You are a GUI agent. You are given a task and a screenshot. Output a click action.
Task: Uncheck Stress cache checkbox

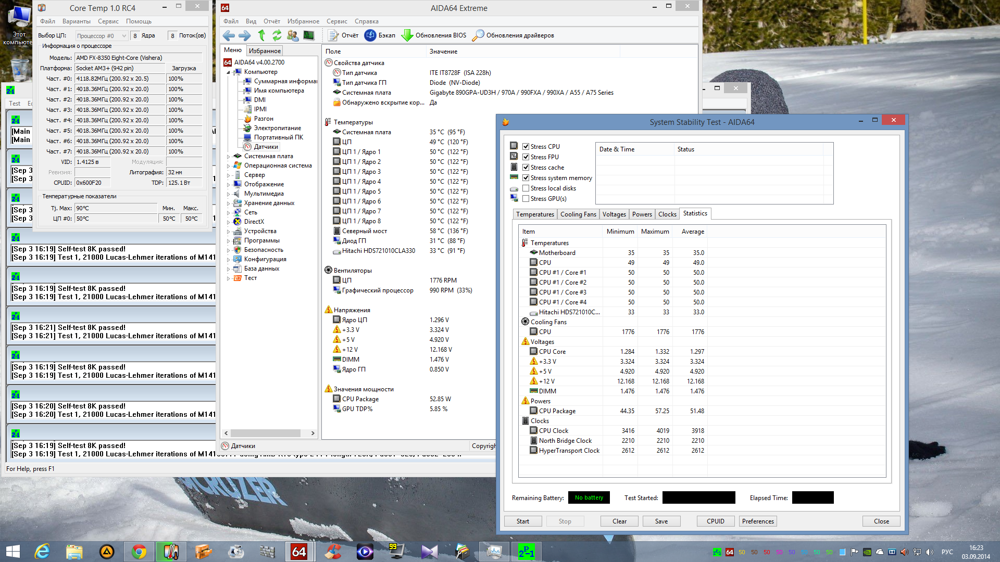coord(526,168)
